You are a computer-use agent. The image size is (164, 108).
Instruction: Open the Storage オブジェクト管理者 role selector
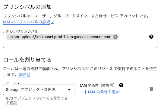tap(39, 90)
